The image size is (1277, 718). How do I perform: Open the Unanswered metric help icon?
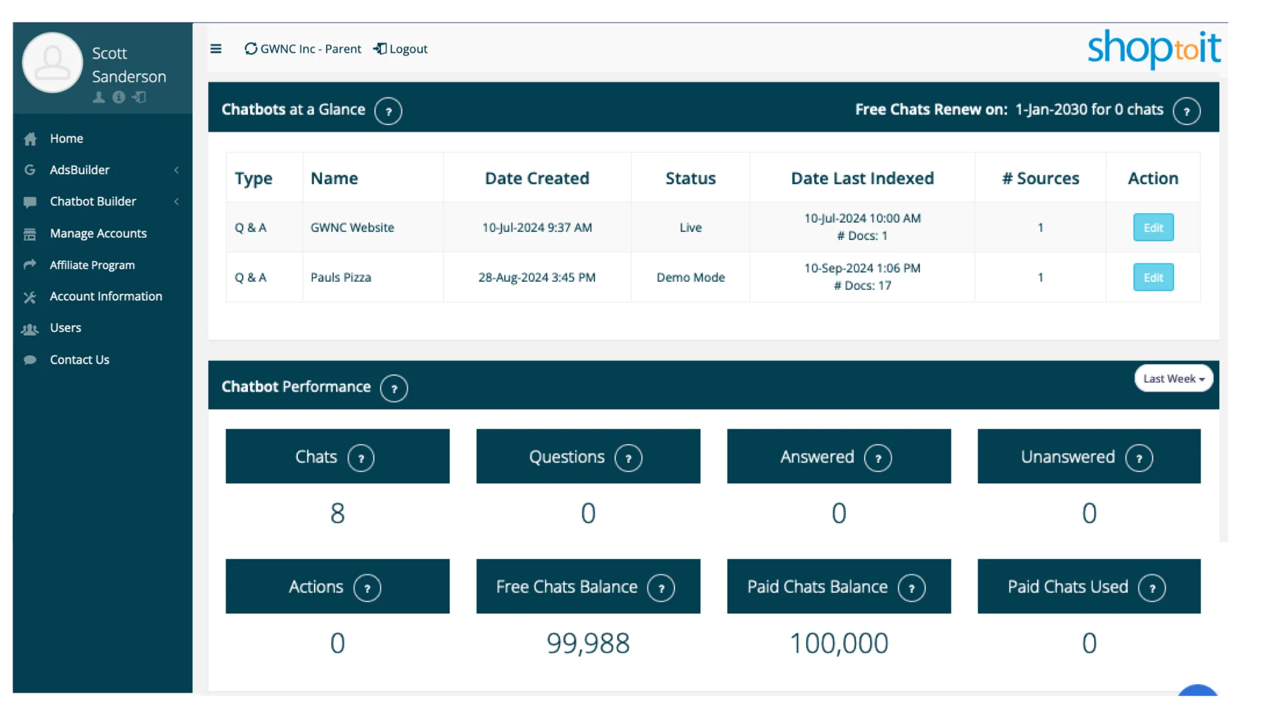1139,457
